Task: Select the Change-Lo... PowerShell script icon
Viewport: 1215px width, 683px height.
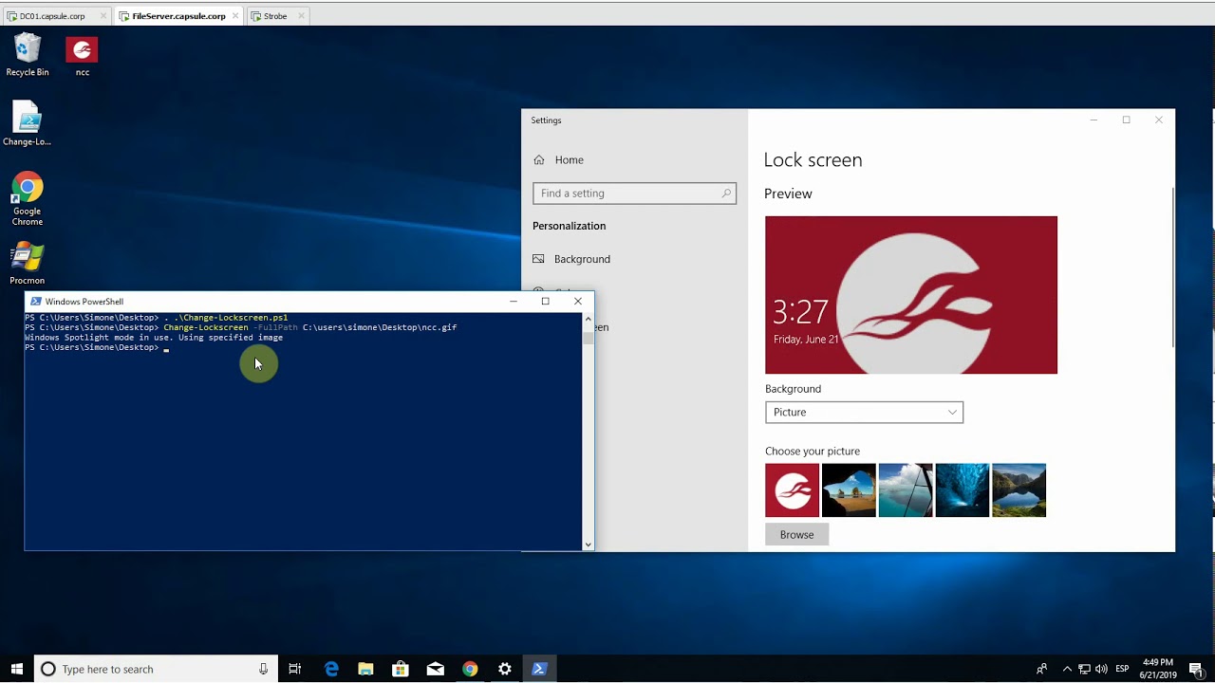Action: (x=28, y=123)
